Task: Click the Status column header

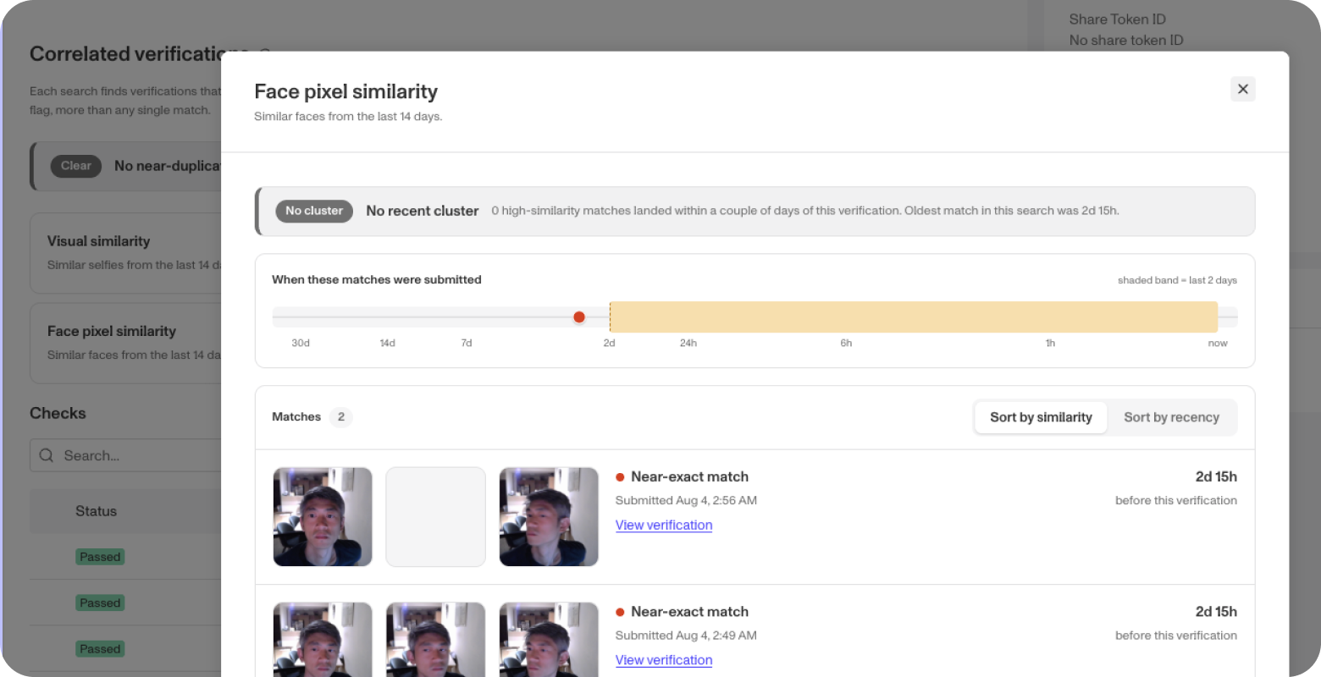Action: pyautogui.click(x=96, y=511)
